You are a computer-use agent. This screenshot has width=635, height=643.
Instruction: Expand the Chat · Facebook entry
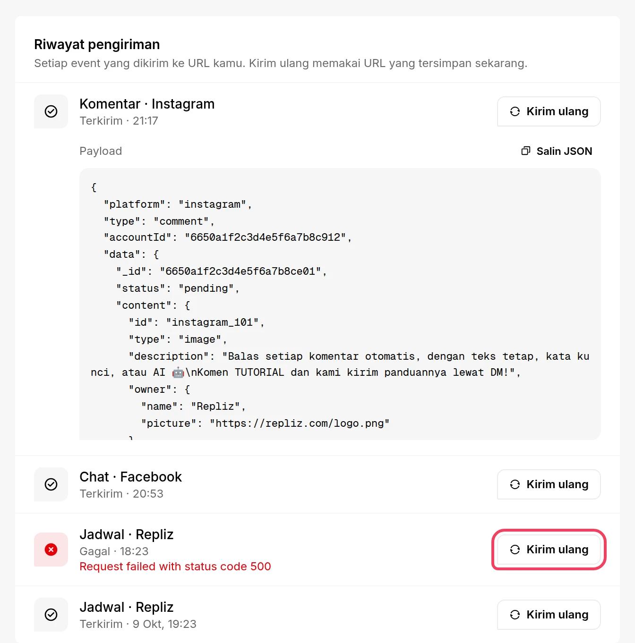pos(130,477)
